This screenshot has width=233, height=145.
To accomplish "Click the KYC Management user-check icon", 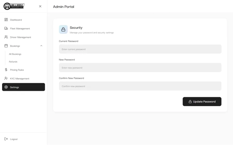I will coord(6,78).
